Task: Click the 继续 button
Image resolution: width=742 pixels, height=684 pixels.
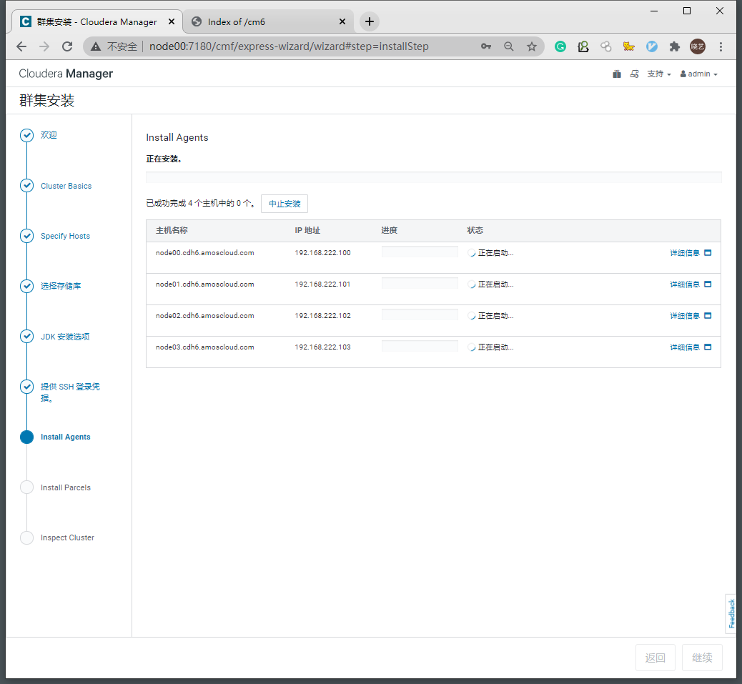Action: point(702,658)
